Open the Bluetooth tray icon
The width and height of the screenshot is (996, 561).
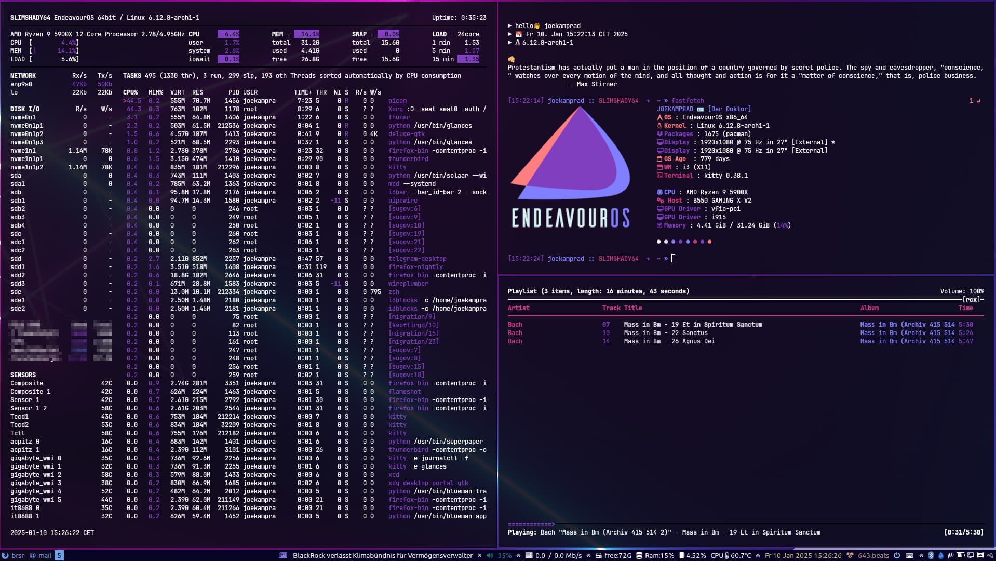point(931,555)
